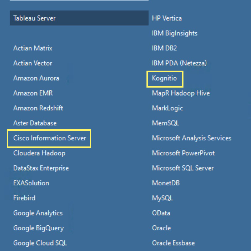Open Google Analytics connector
The width and height of the screenshot is (251, 251).
(x=38, y=213)
